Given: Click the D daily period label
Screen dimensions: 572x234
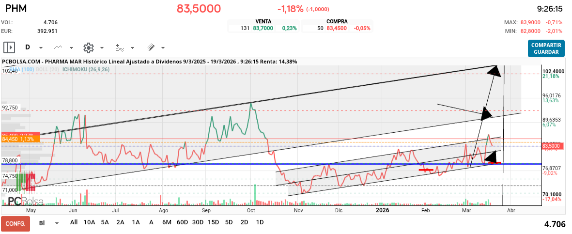Looking at the screenshot, I should pos(27,47).
